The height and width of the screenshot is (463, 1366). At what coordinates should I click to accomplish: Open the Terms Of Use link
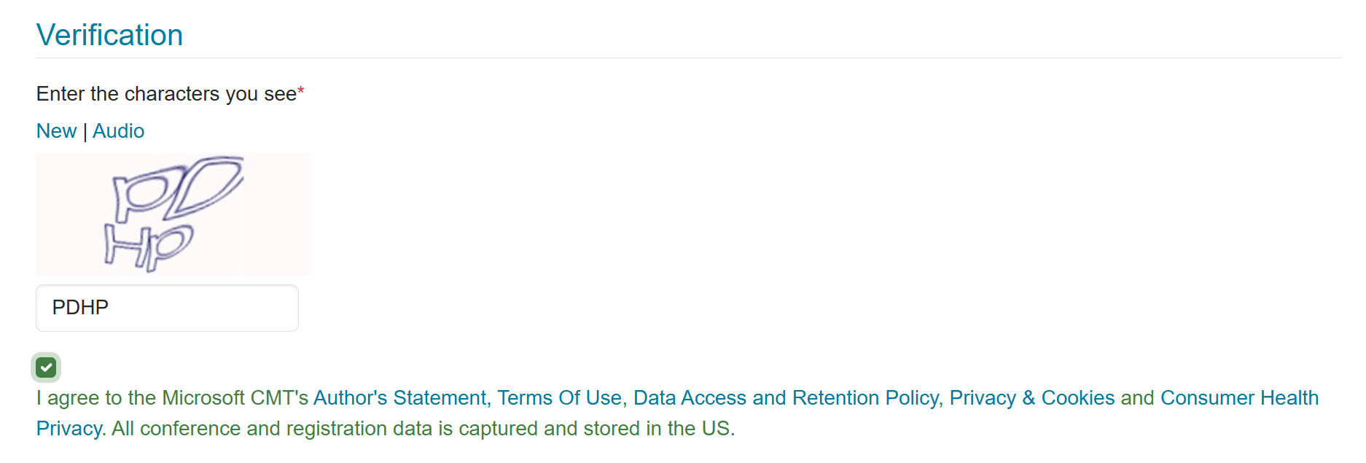tap(559, 398)
